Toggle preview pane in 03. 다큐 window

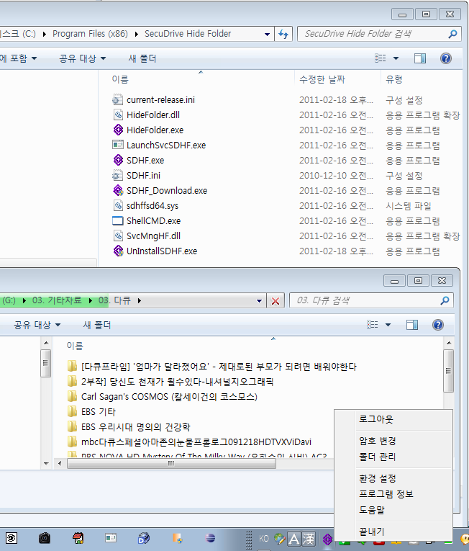(412, 325)
